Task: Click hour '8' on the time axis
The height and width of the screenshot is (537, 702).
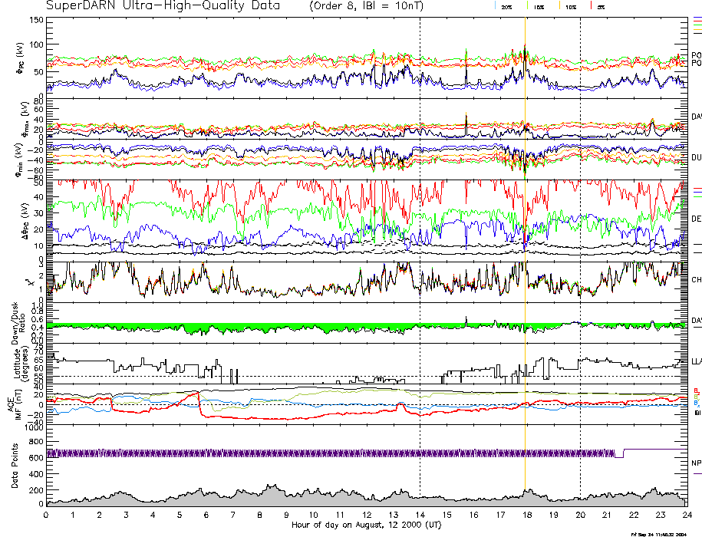Action: pyautogui.click(x=259, y=515)
